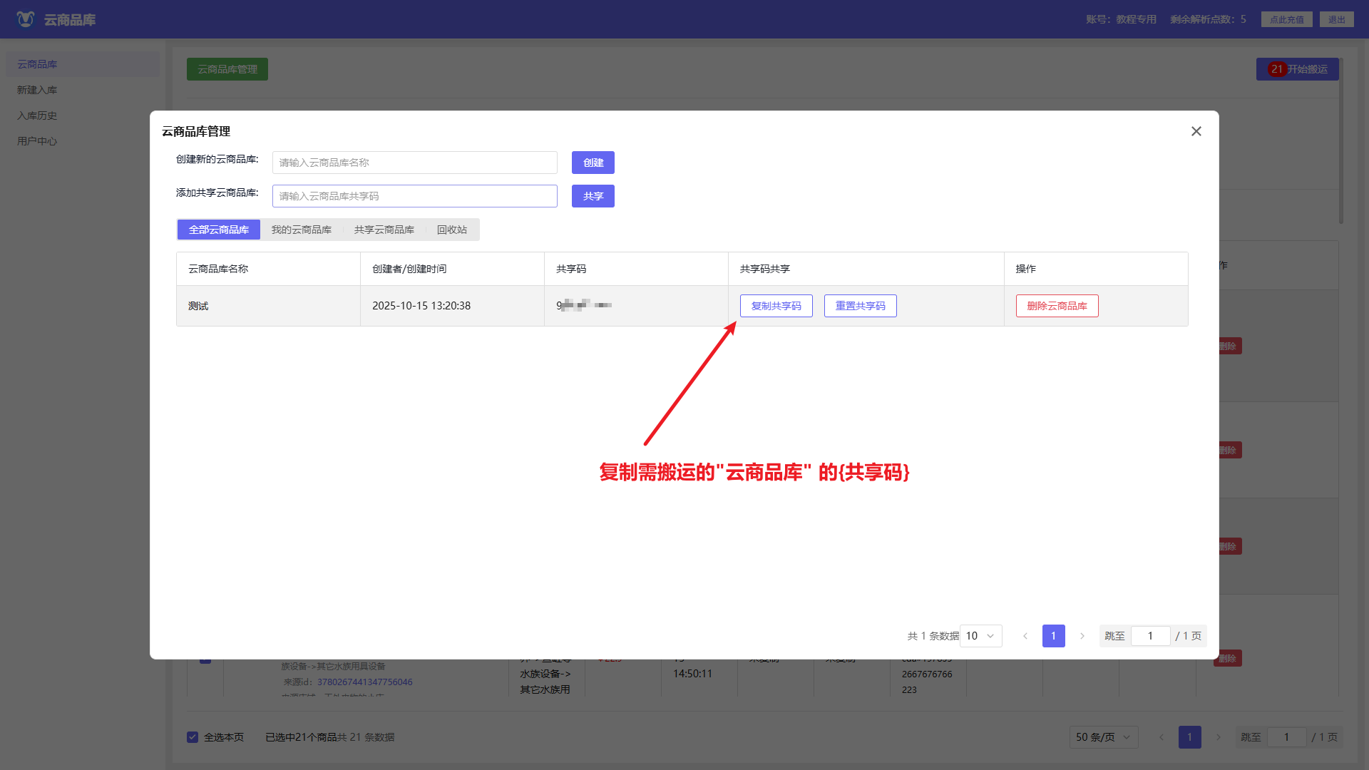The height and width of the screenshot is (770, 1369).
Task: Click the 点此充值 button
Action: tap(1286, 19)
